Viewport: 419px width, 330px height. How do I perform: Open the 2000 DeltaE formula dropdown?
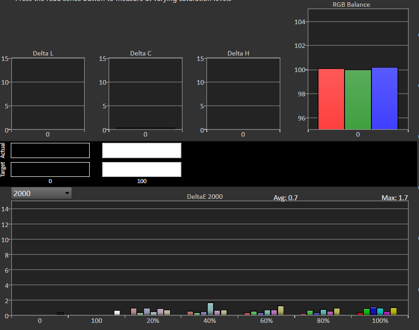[41, 193]
